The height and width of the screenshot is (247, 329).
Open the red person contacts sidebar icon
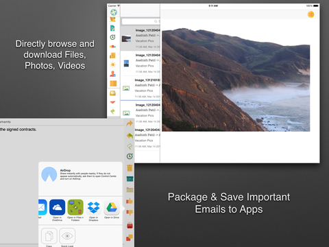click(112, 74)
